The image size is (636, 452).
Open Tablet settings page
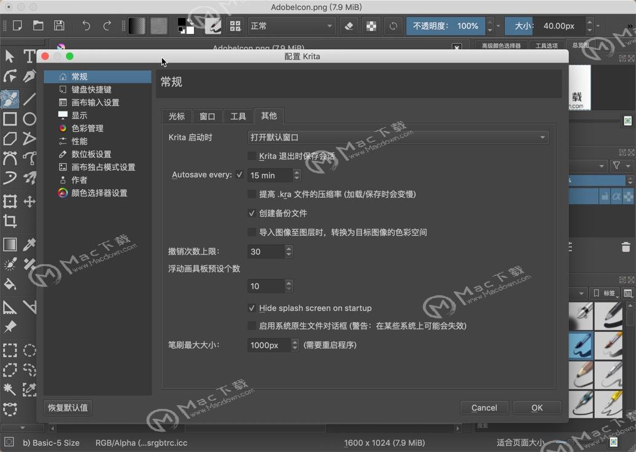coord(97,154)
